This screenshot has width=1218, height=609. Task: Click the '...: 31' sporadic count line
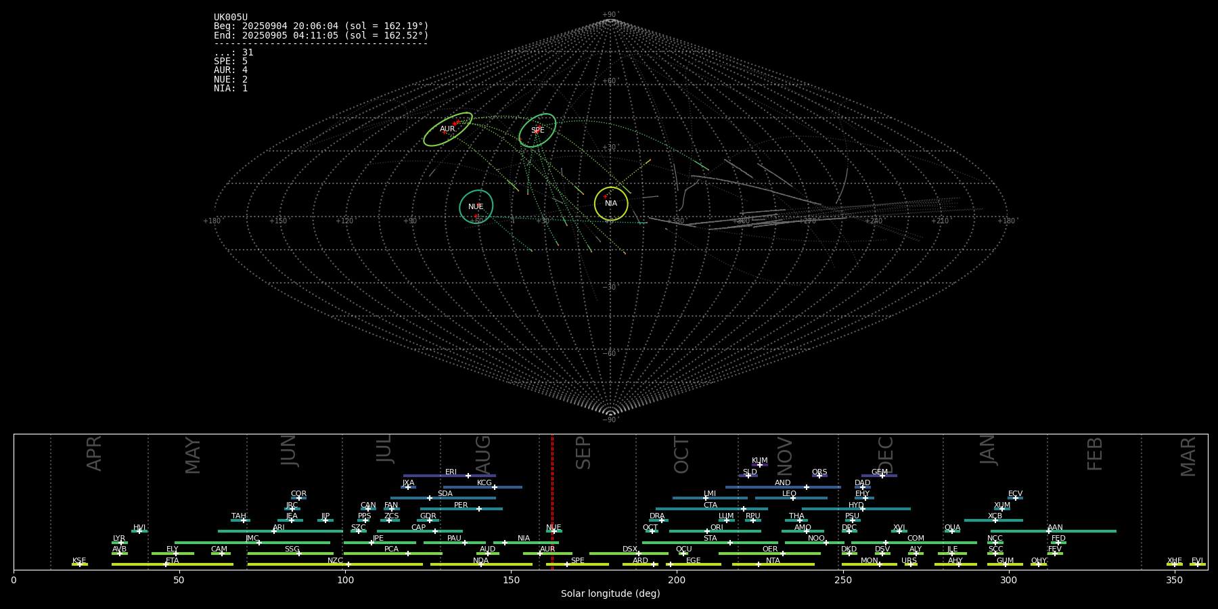233,53
